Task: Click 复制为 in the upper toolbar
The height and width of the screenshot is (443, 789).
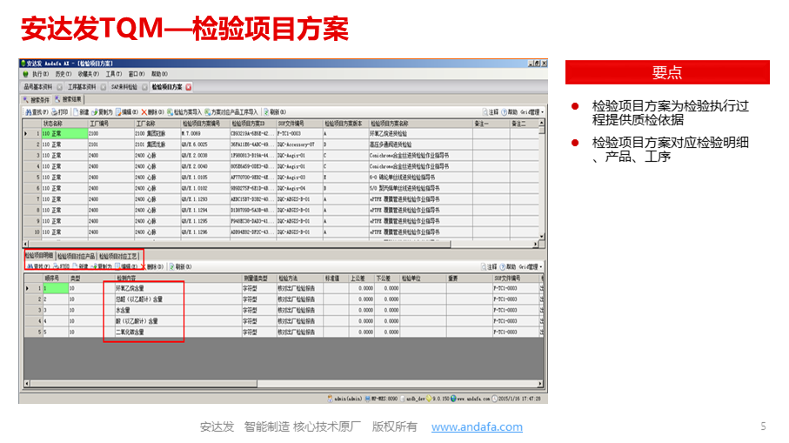Action: point(103,111)
